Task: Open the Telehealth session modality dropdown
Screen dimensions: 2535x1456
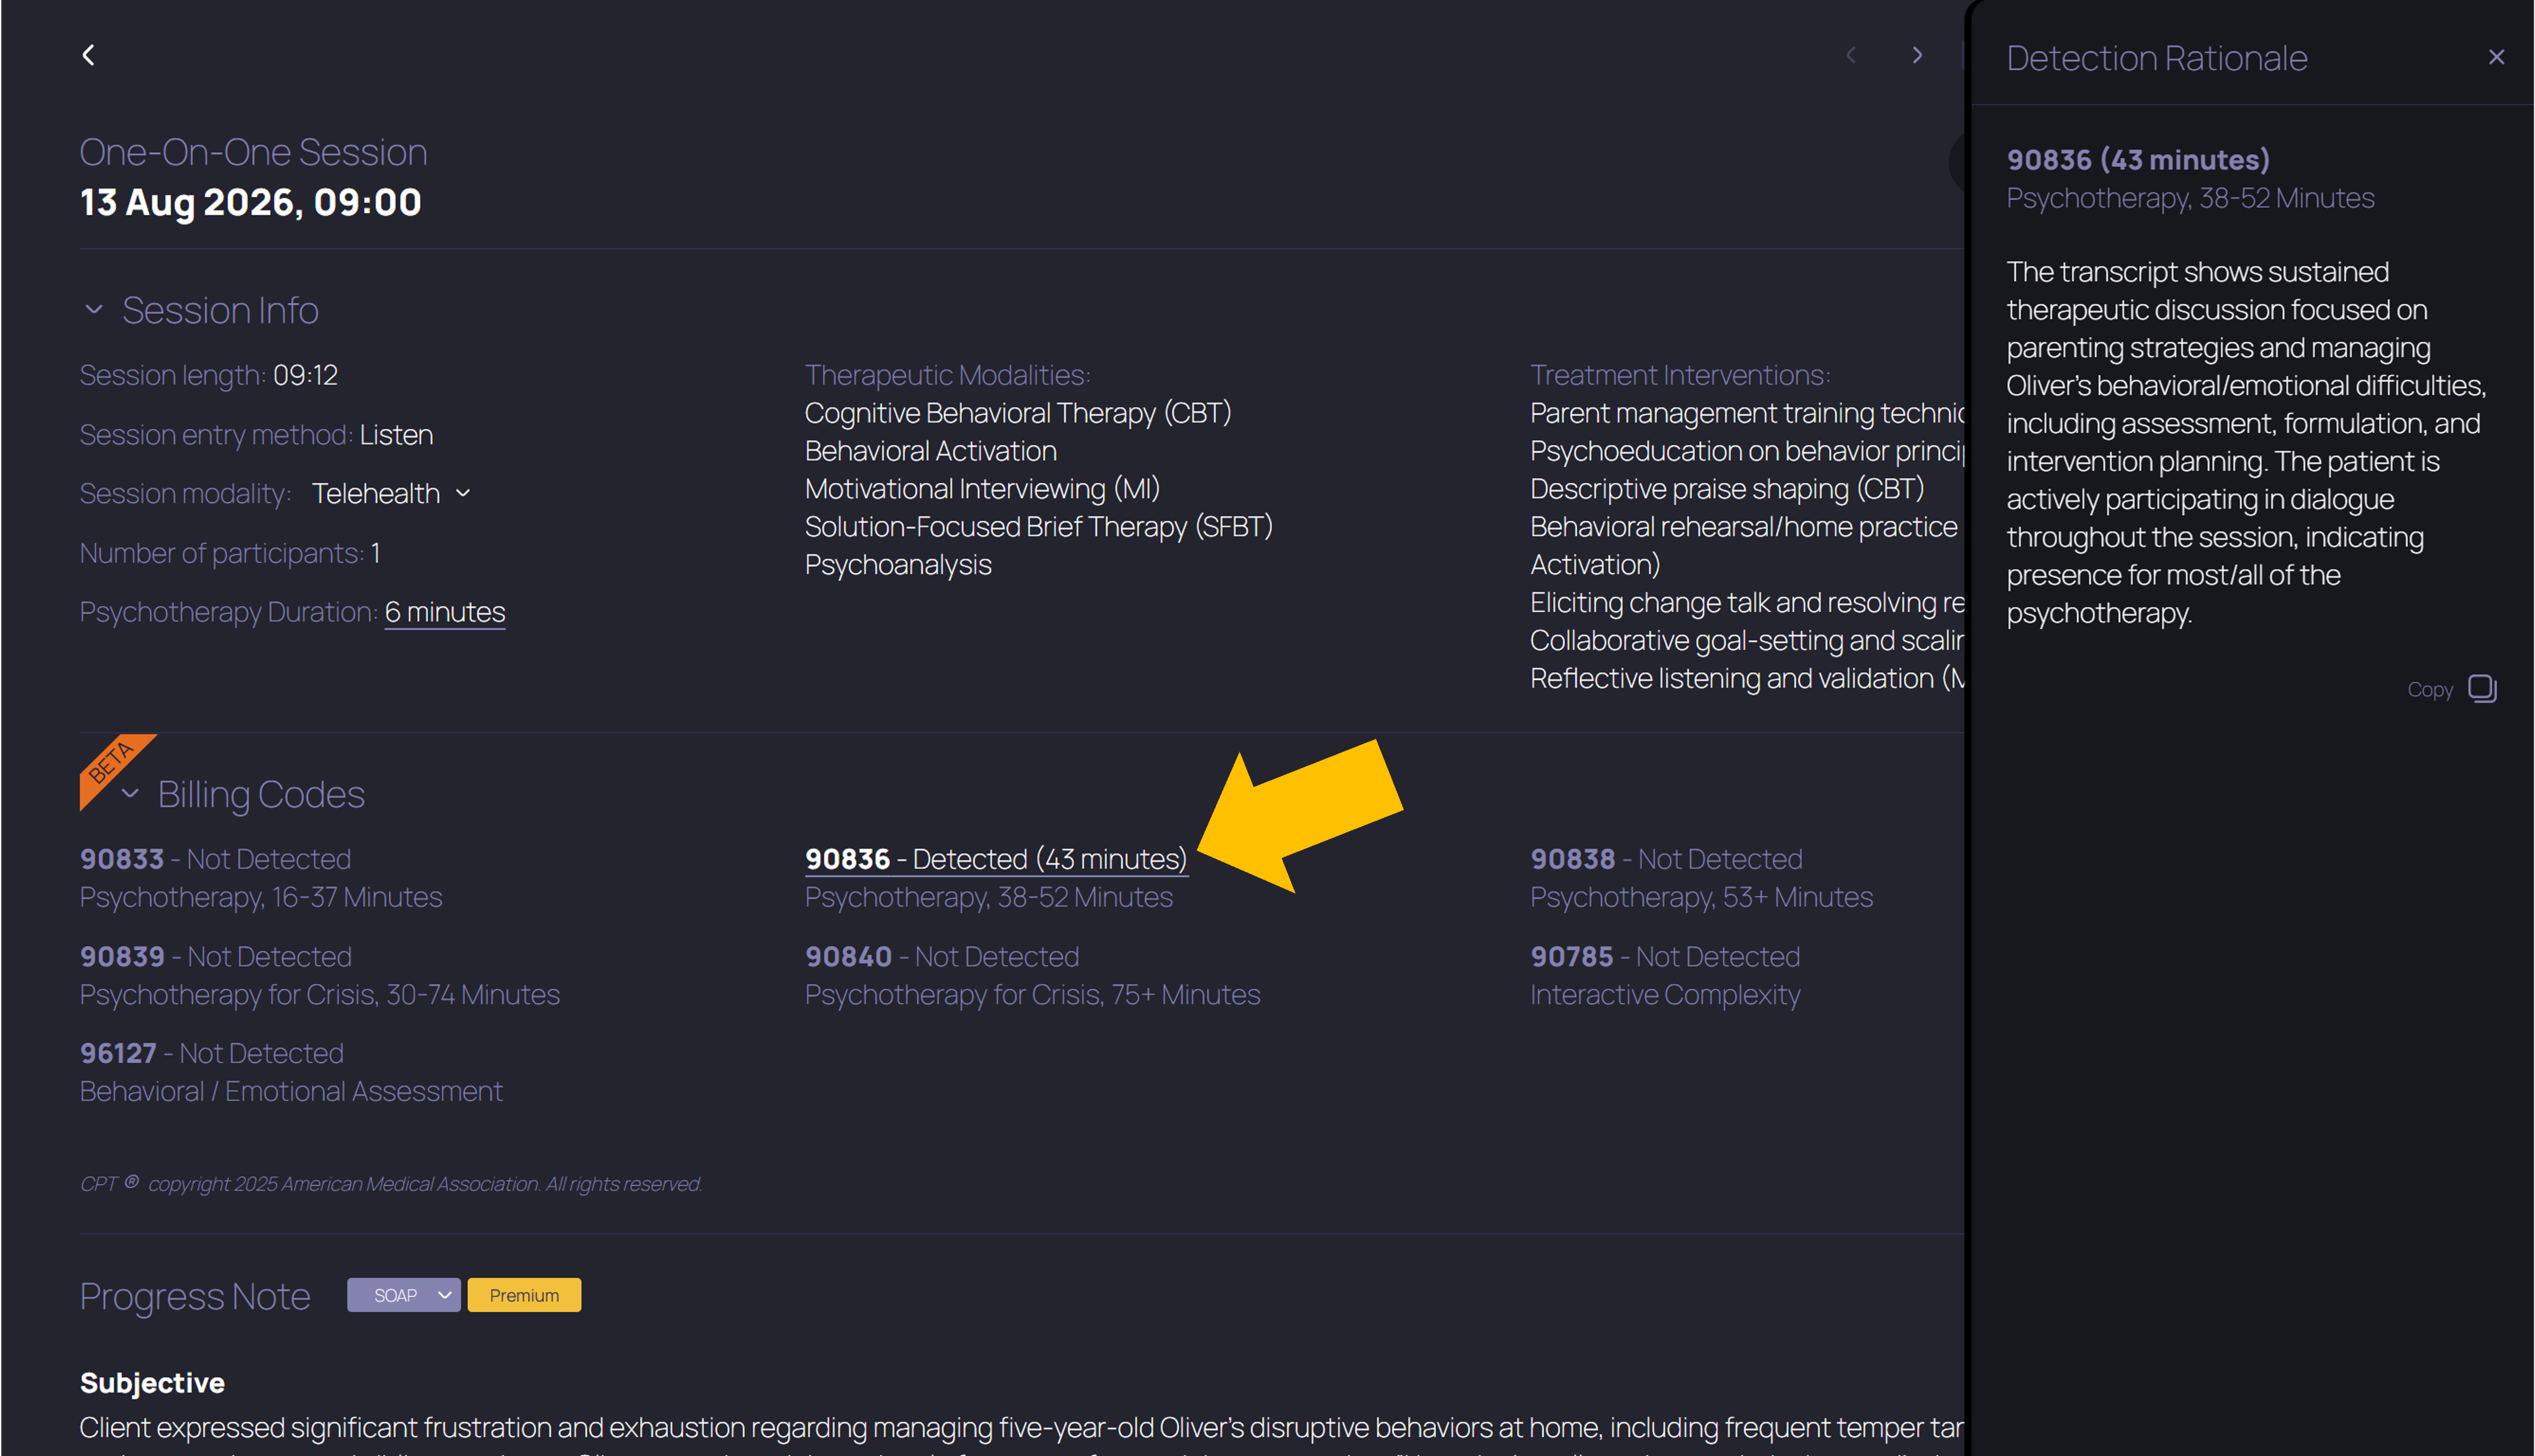Action: pyautogui.click(x=391, y=494)
